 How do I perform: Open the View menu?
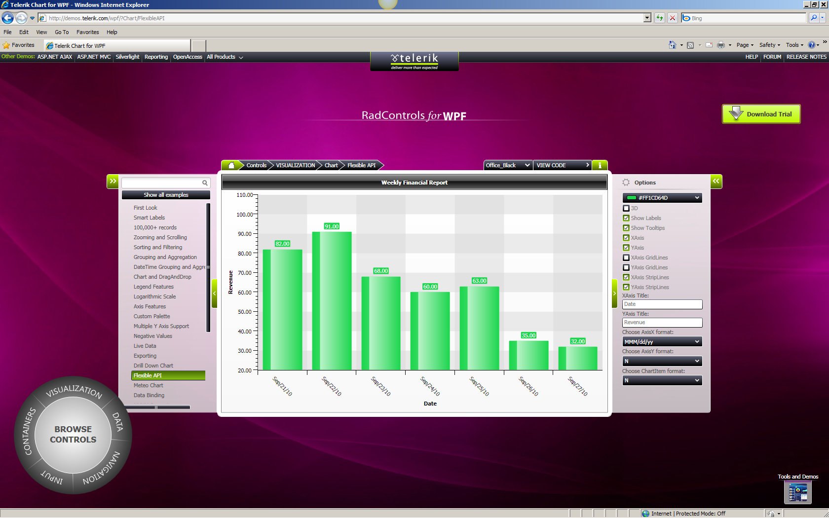[41, 32]
